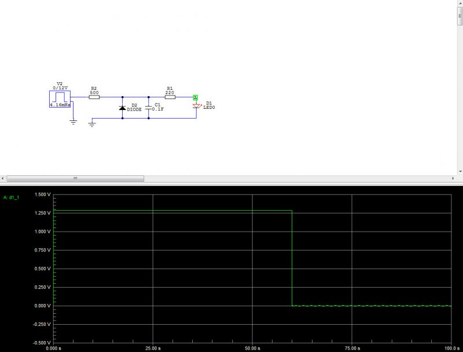This screenshot has height=352, width=463.
Task: Click the 0/12V source value label
Action: click(60, 88)
